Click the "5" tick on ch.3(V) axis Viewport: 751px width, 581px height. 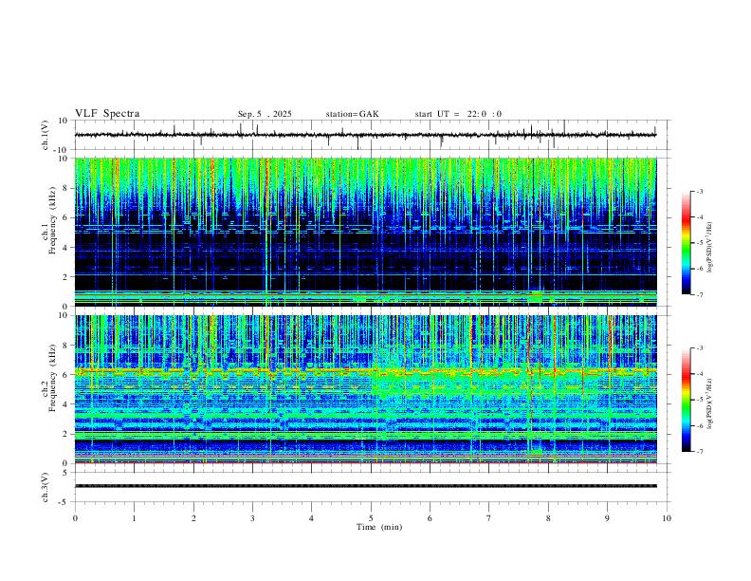pos(66,473)
